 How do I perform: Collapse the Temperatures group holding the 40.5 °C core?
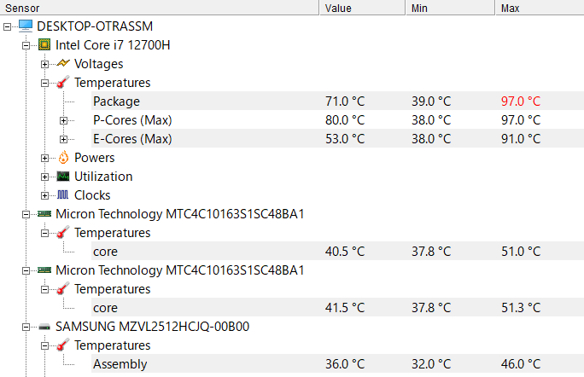tap(44, 234)
